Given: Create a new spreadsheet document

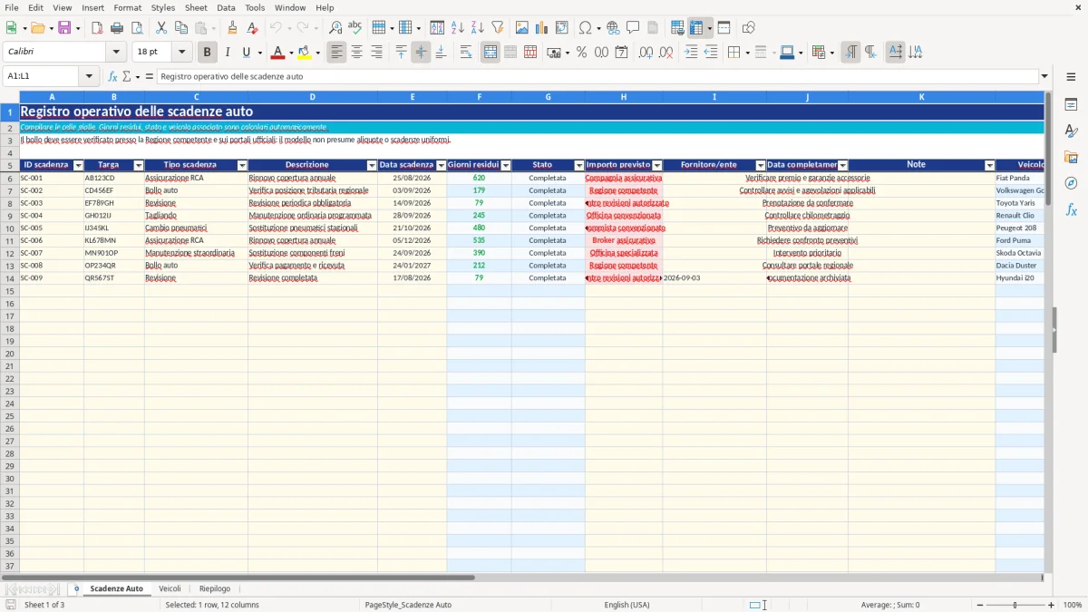Looking at the screenshot, I should 12,28.
